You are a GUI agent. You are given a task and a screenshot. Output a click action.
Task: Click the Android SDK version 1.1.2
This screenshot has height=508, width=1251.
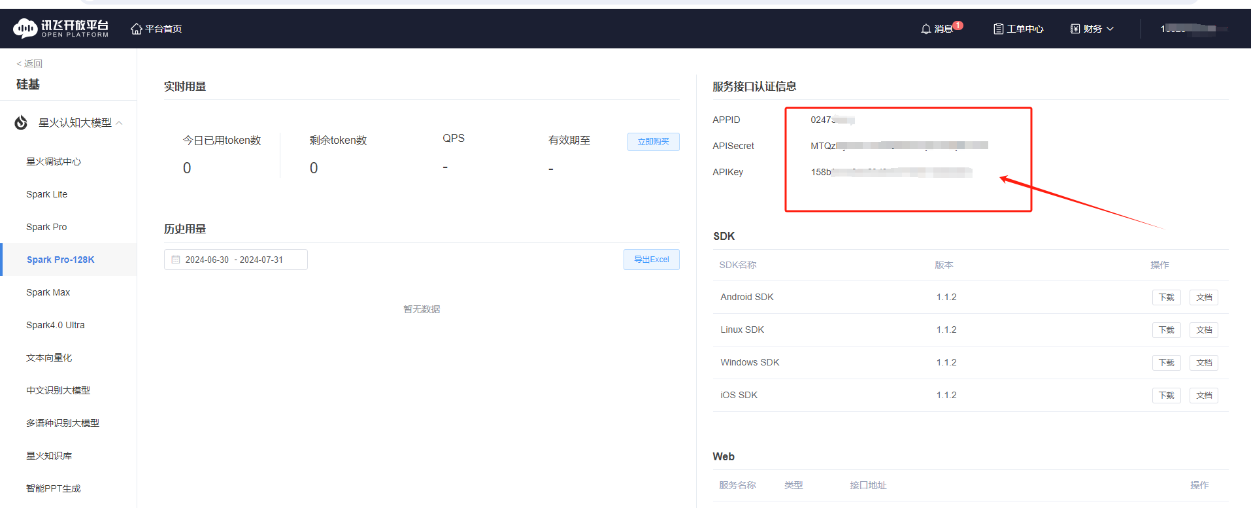tap(946, 297)
